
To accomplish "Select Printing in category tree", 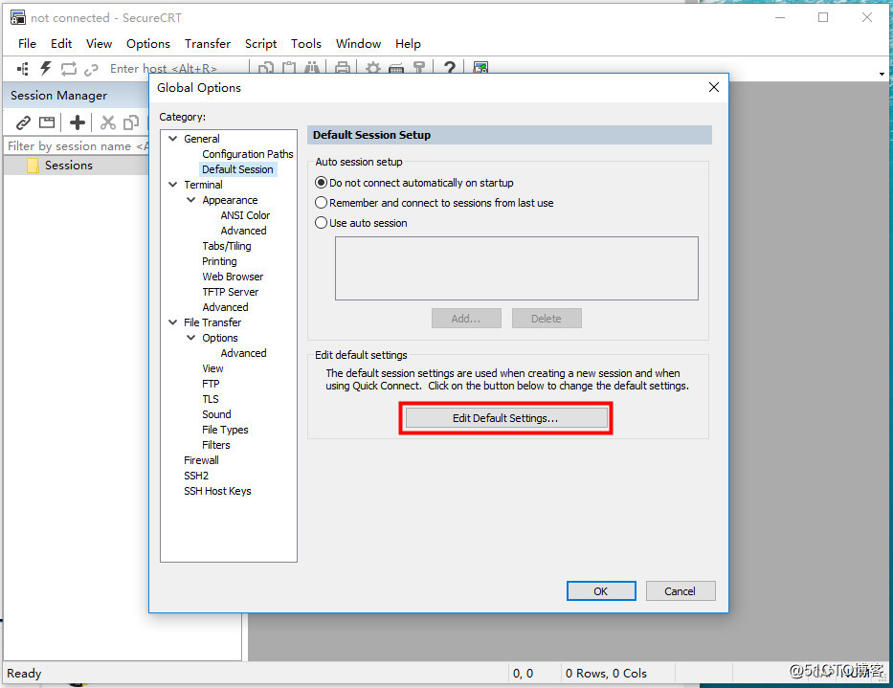I will (219, 261).
